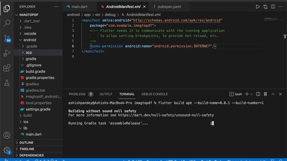Viewport: 287px width, 161px height.
Task: Open the Testing flask icon
Action: click(x=7, y=83)
